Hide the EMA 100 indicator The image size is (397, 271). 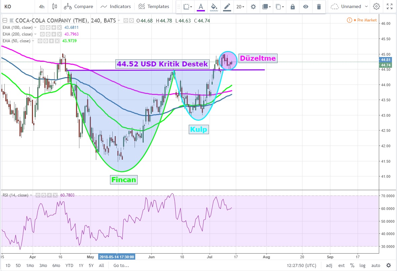tap(42, 28)
